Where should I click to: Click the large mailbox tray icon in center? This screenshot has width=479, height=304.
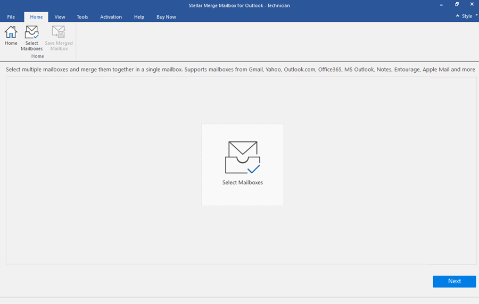pyautogui.click(x=242, y=157)
